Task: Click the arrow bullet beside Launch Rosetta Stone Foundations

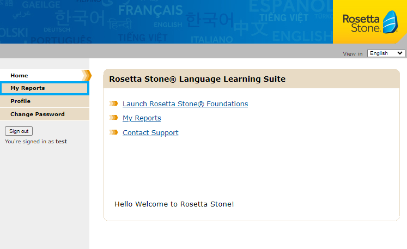Action: click(x=113, y=104)
